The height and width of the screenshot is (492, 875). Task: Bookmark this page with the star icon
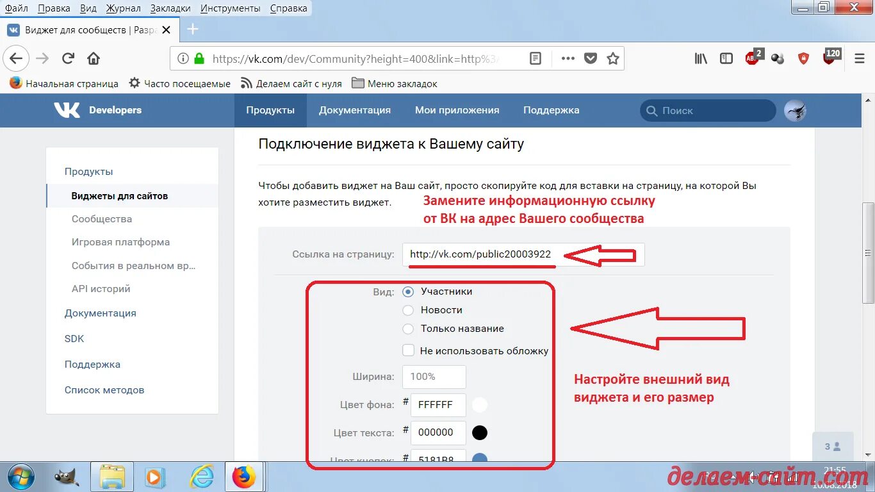pos(613,58)
